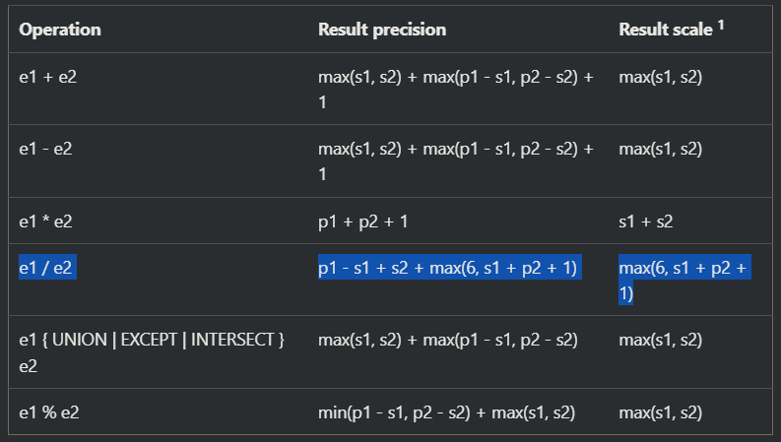Click the highlighted e1 / e2 operation cell
Viewport: 781px width, 442px height.
[x=47, y=269]
